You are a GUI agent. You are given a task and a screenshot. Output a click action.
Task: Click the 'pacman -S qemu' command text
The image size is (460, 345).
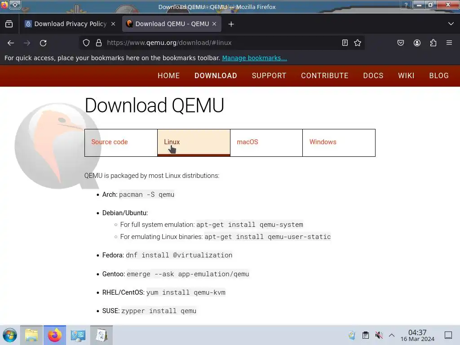click(x=147, y=195)
